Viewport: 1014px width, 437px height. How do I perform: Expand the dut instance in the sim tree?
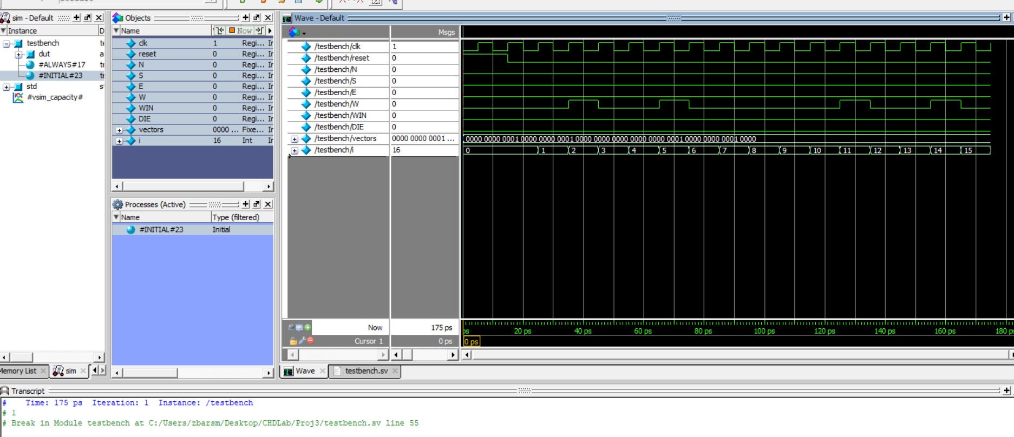click(18, 54)
